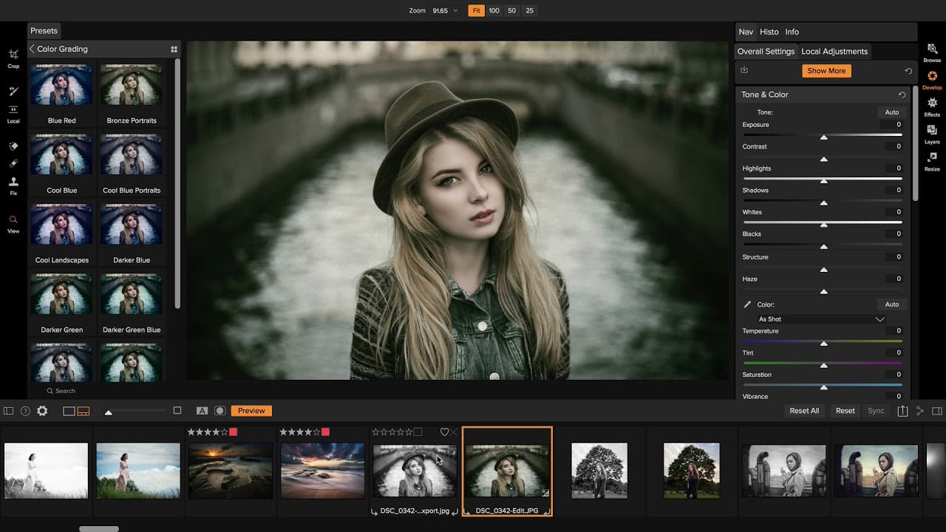Image resolution: width=946 pixels, height=532 pixels.
Task: Switch to the Histo tab
Action: [x=769, y=32]
